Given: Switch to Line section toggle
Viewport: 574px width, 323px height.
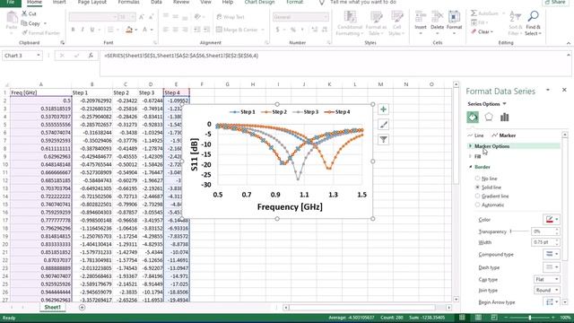Looking at the screenshot, I should tap(475, 135).
